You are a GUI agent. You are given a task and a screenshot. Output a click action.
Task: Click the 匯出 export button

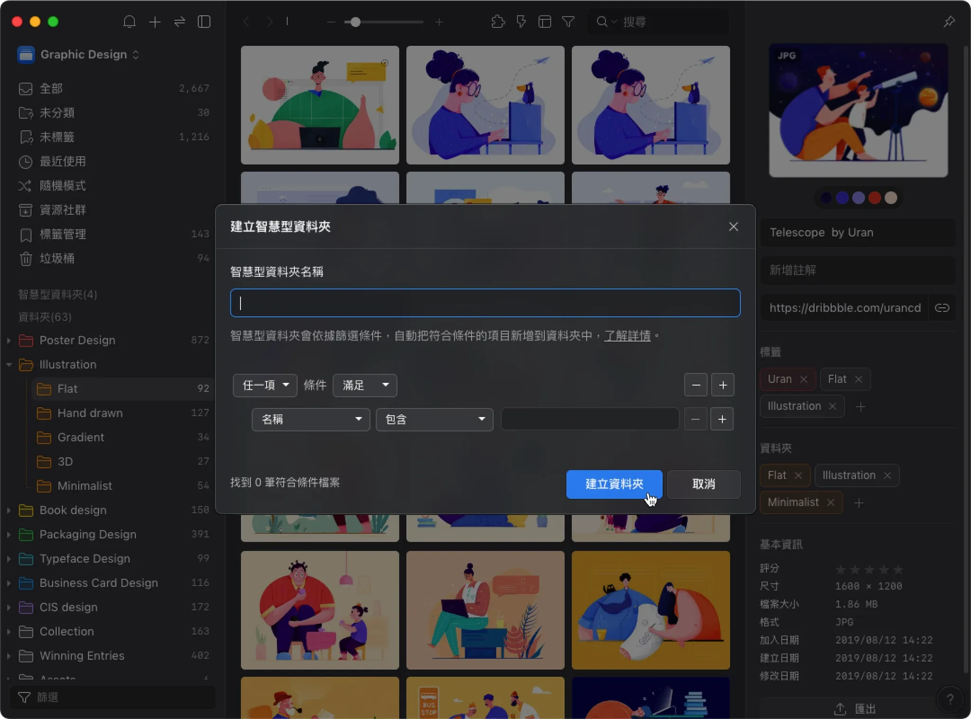tap(855, 709)
